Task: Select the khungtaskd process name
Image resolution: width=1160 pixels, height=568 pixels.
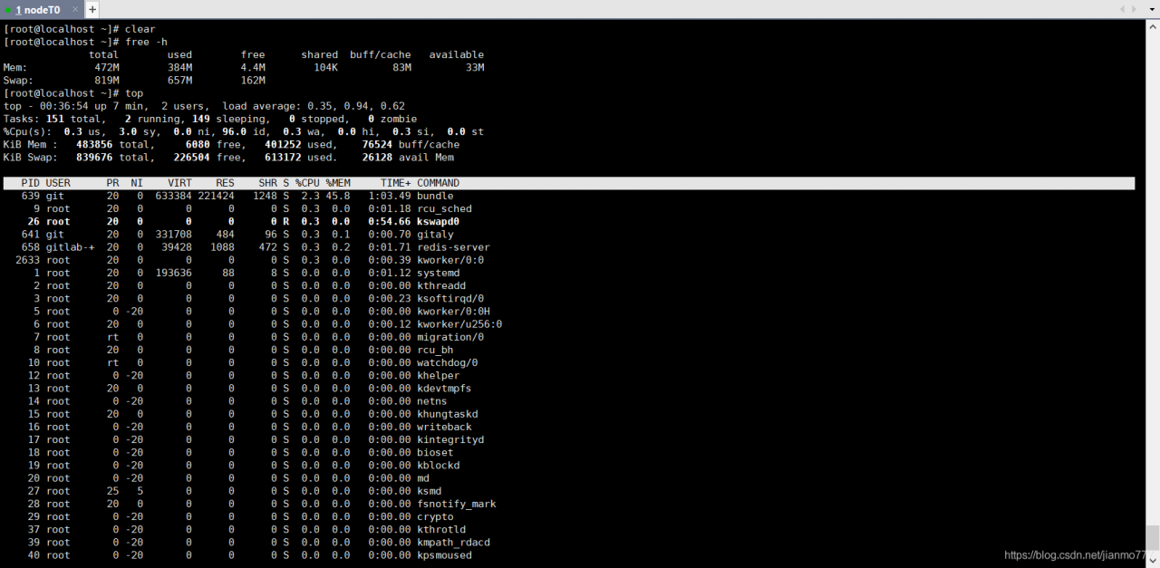Action: click(448, 414)
